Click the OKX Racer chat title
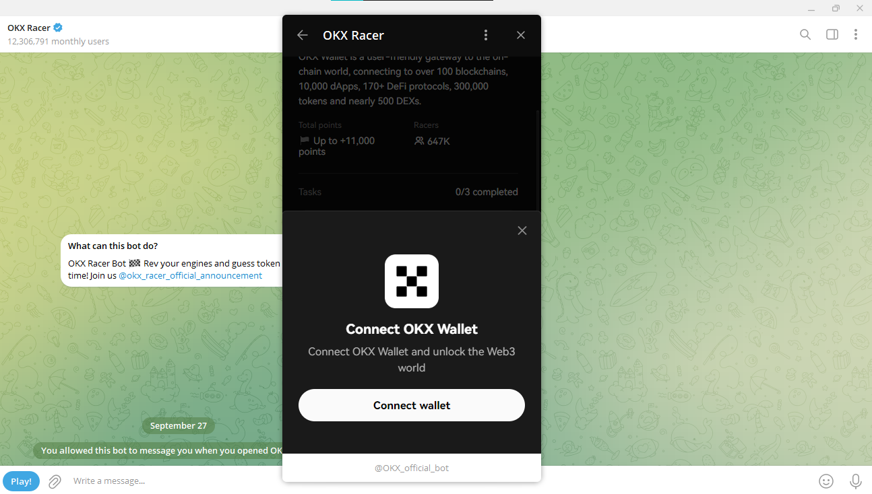Viewport: 872px width, 494px height. pos(29,28)
